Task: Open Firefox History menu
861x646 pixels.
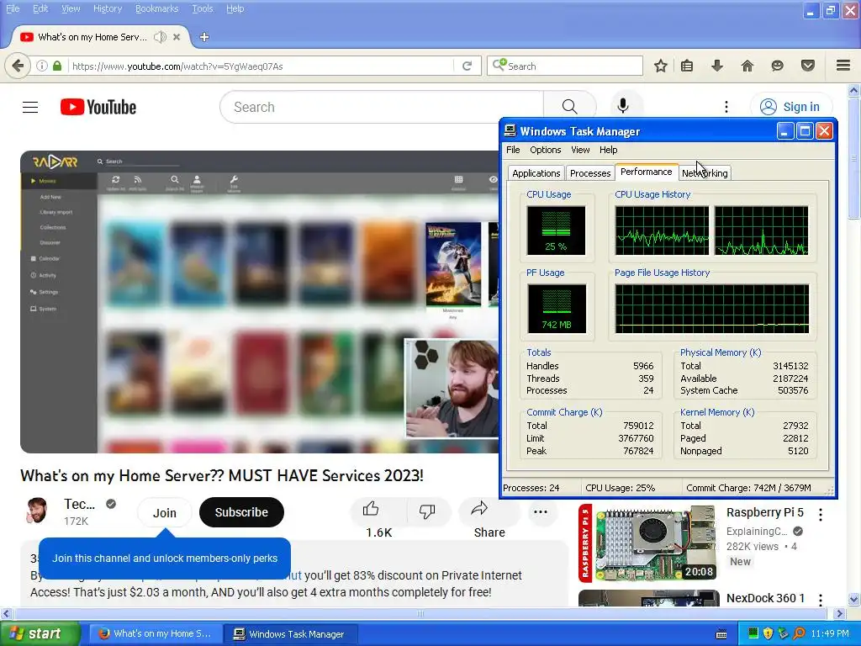Action: pos(107,8)
